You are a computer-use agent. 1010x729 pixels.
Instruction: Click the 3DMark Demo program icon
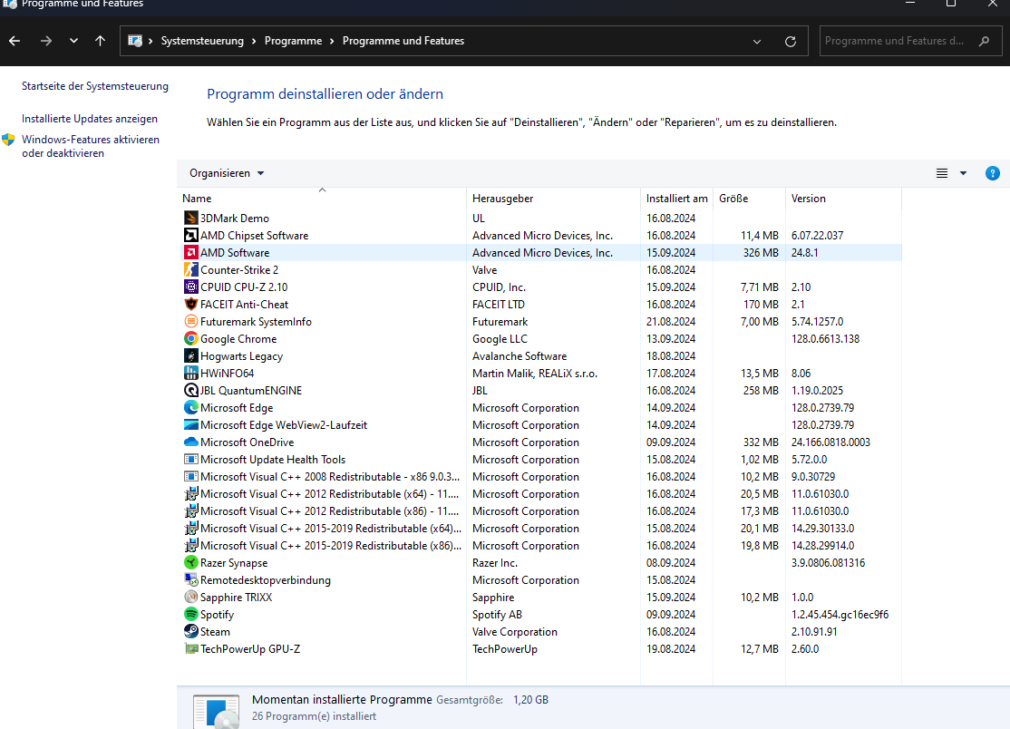pyautogui.click(x=190, y=219)
